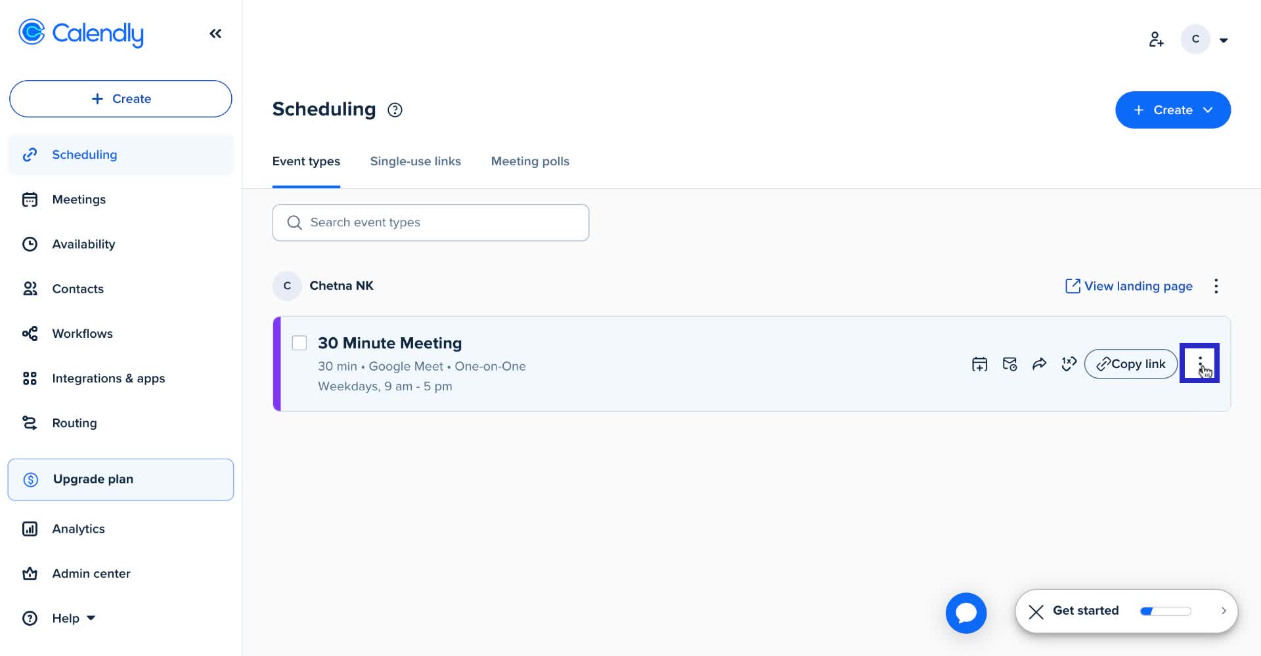The height and width of the screenshot is (656, 1261).
Task: Collapse the left sidebar
Action: click(215, 33)
